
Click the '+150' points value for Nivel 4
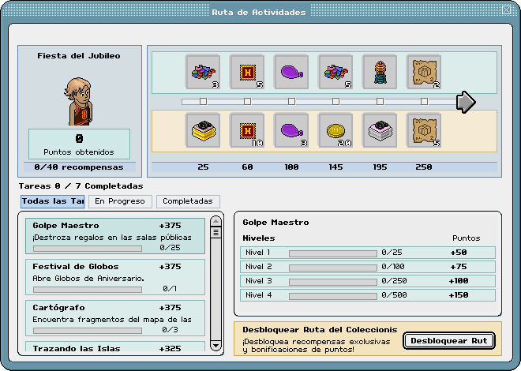(x=459, y=295)
